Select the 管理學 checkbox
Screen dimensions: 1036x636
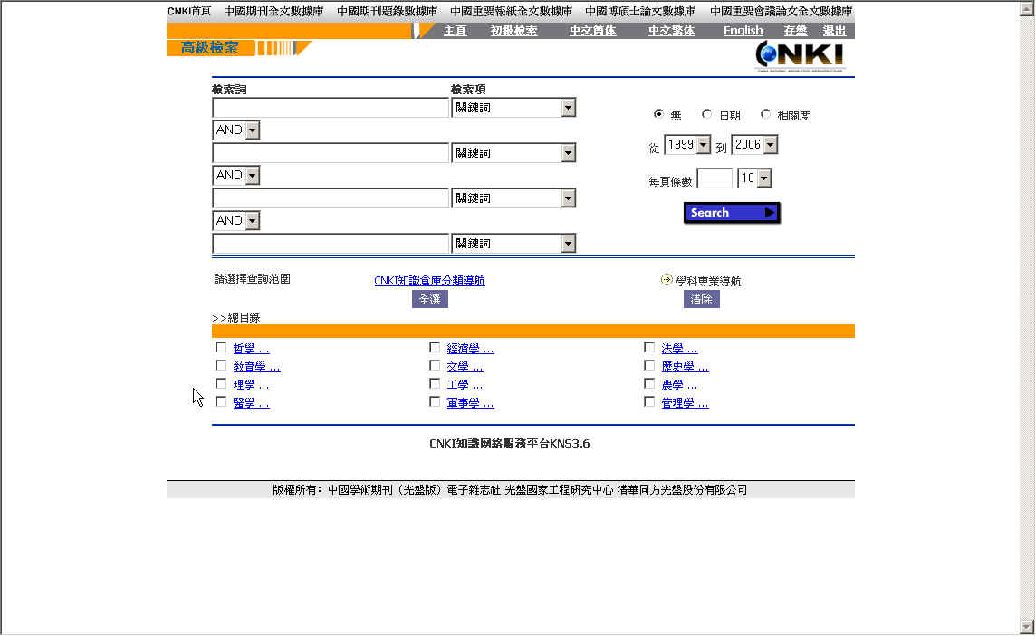pos(649,401)
